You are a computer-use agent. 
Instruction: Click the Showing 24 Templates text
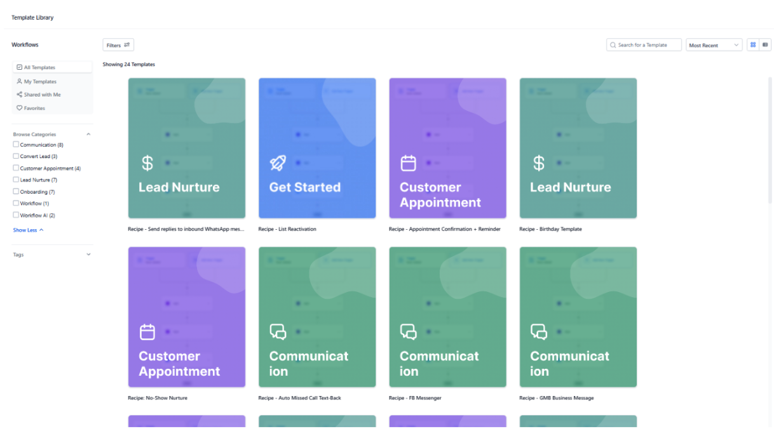tap(129, 65)
